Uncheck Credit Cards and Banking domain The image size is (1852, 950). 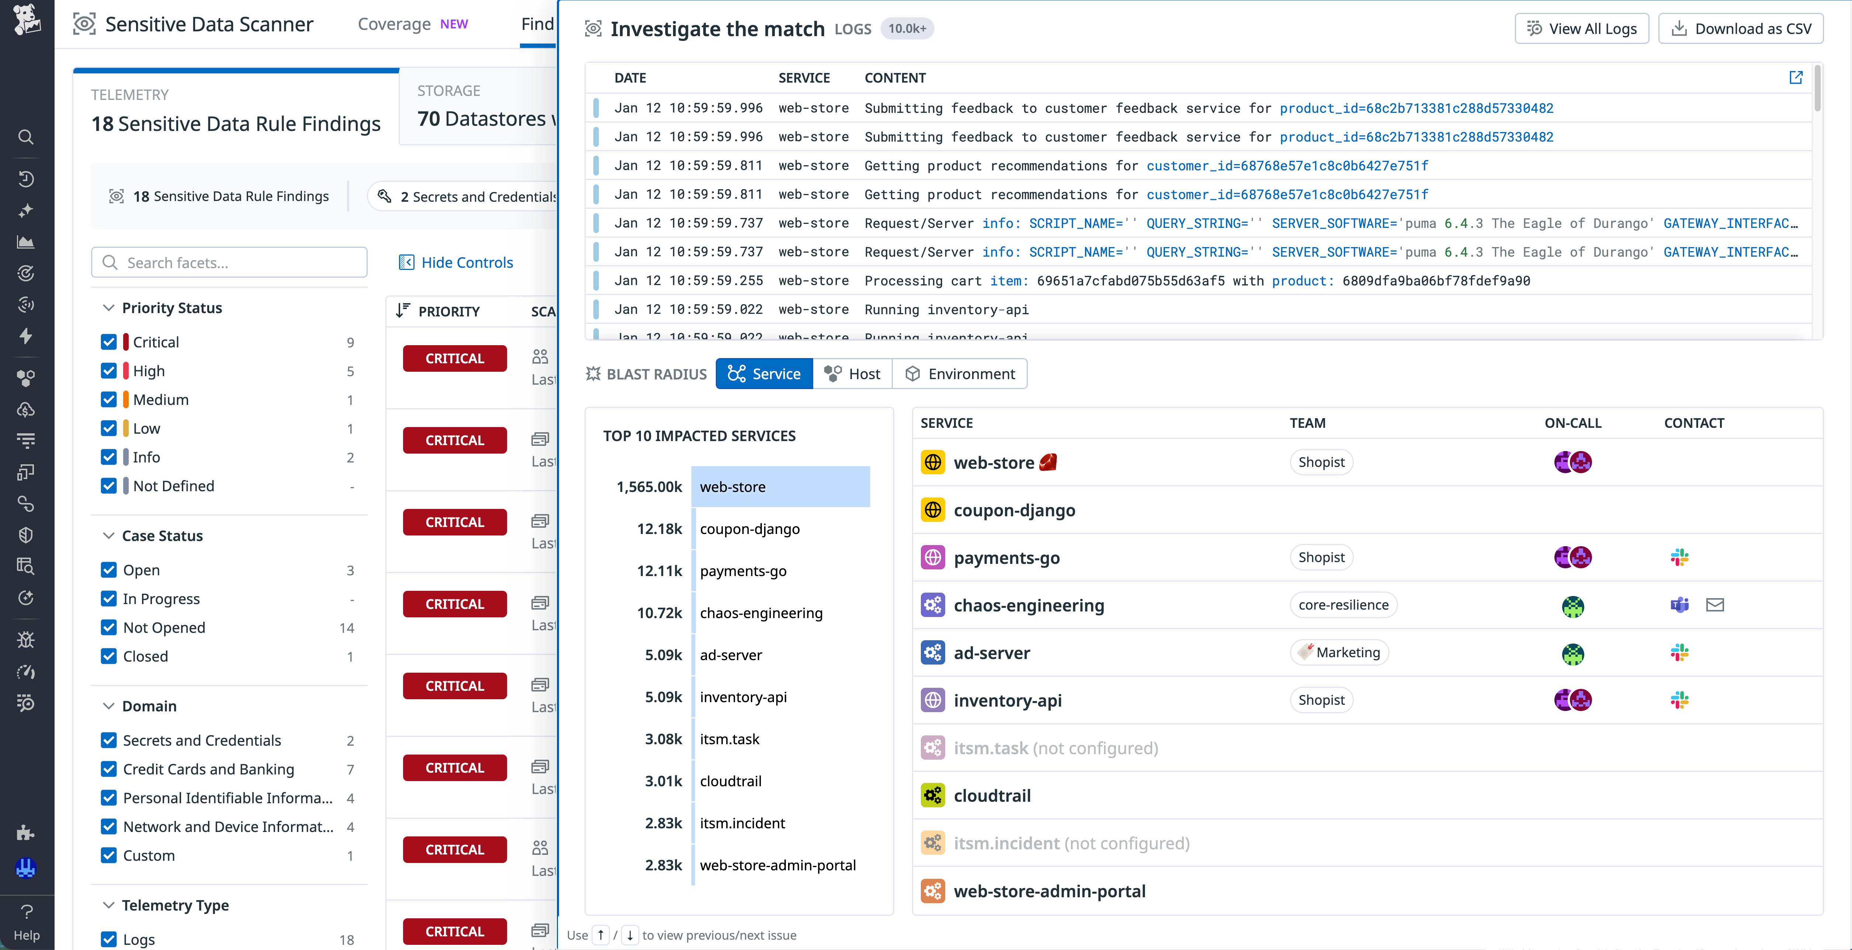pyautogui.click(x=108, y=769)
